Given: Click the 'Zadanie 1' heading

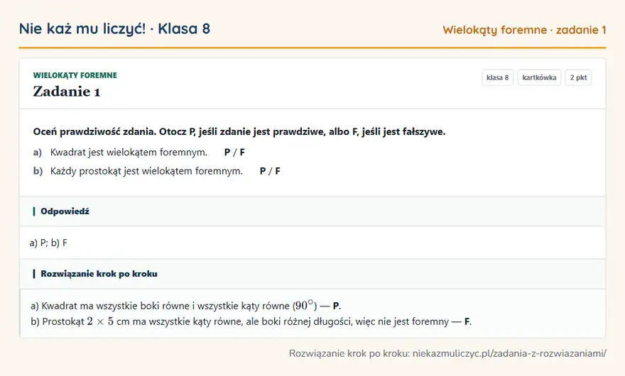Looking at the screenshot, I should (x=67, y=92).
